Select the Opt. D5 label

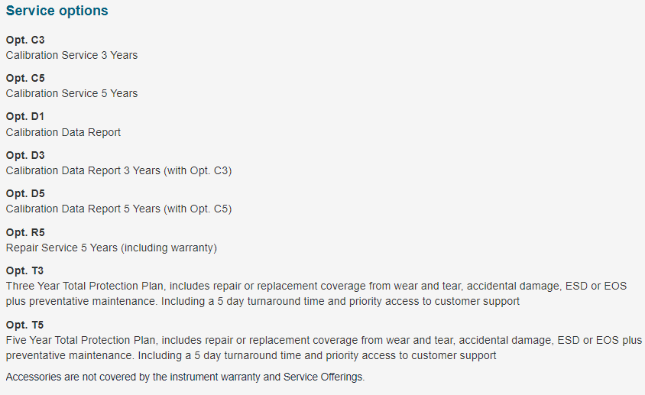tap(25, 193)
